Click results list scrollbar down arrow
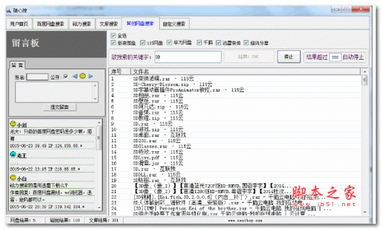 tap(365, 212)
